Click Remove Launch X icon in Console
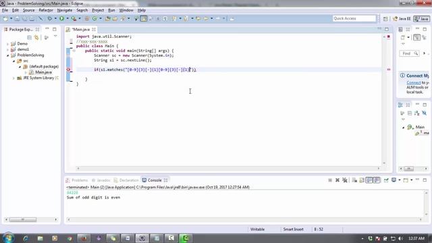The image size is (432, 243). pos(337,180)
